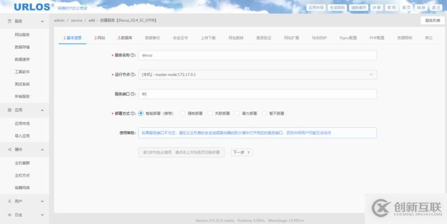The width and height of the screenshot is (447, 224).
Task: Switch to the 2.网站 tab
Action: tap(99, 38)
